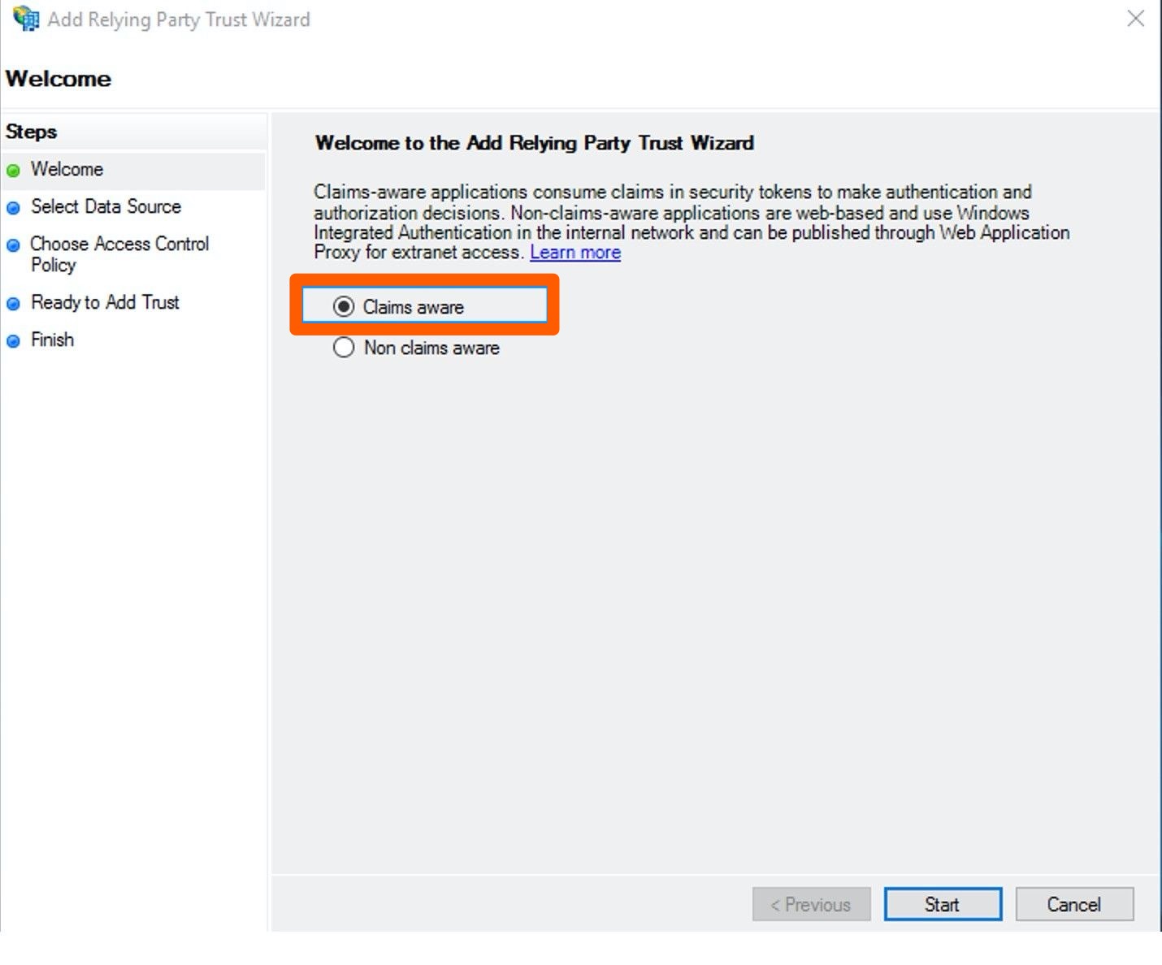Close the wizard with the X button
1162x965 pixels.
(1135, 19)
